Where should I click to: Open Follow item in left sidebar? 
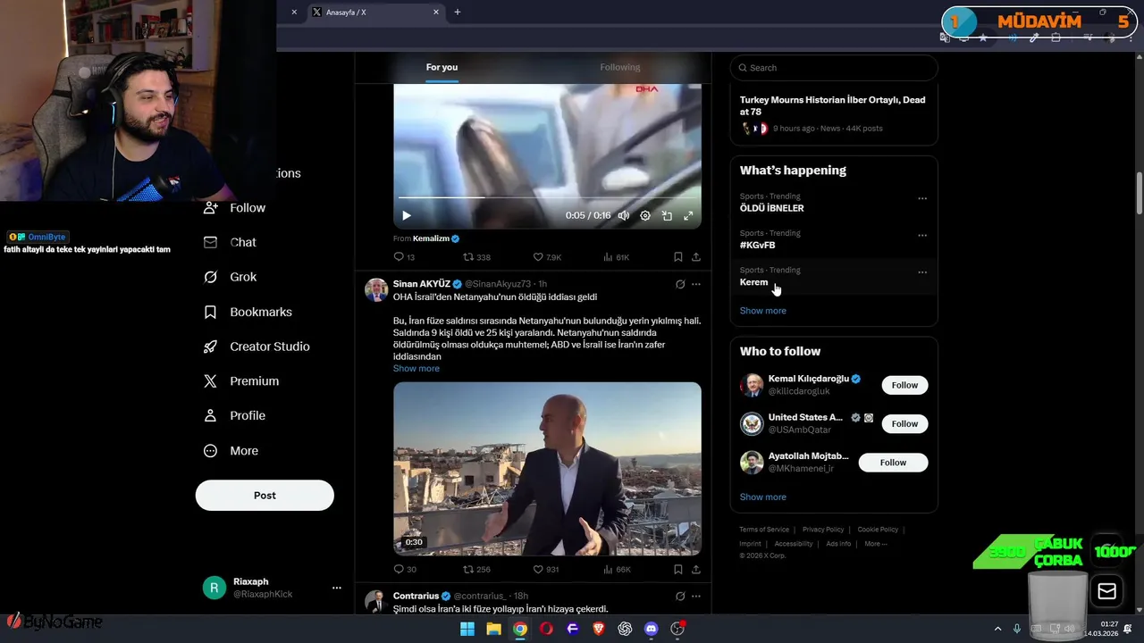click(235, 207)
